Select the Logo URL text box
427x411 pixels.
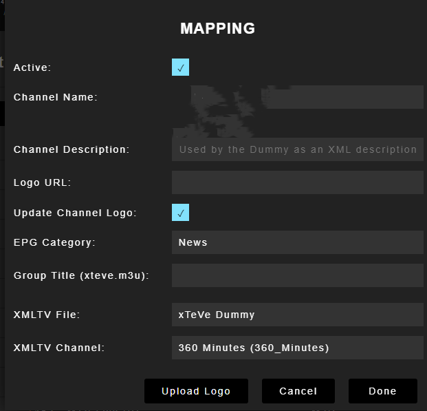pos(297,182)
